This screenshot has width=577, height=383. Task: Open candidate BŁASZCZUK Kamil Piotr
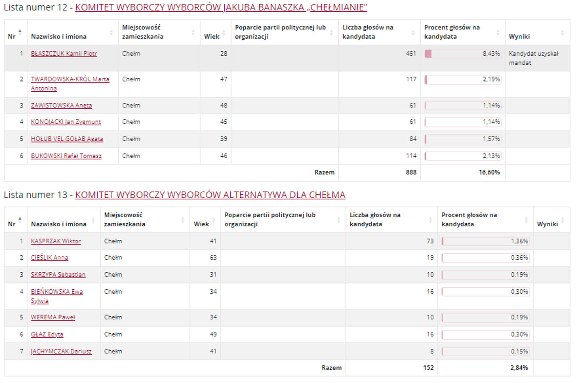pos(64,53)
